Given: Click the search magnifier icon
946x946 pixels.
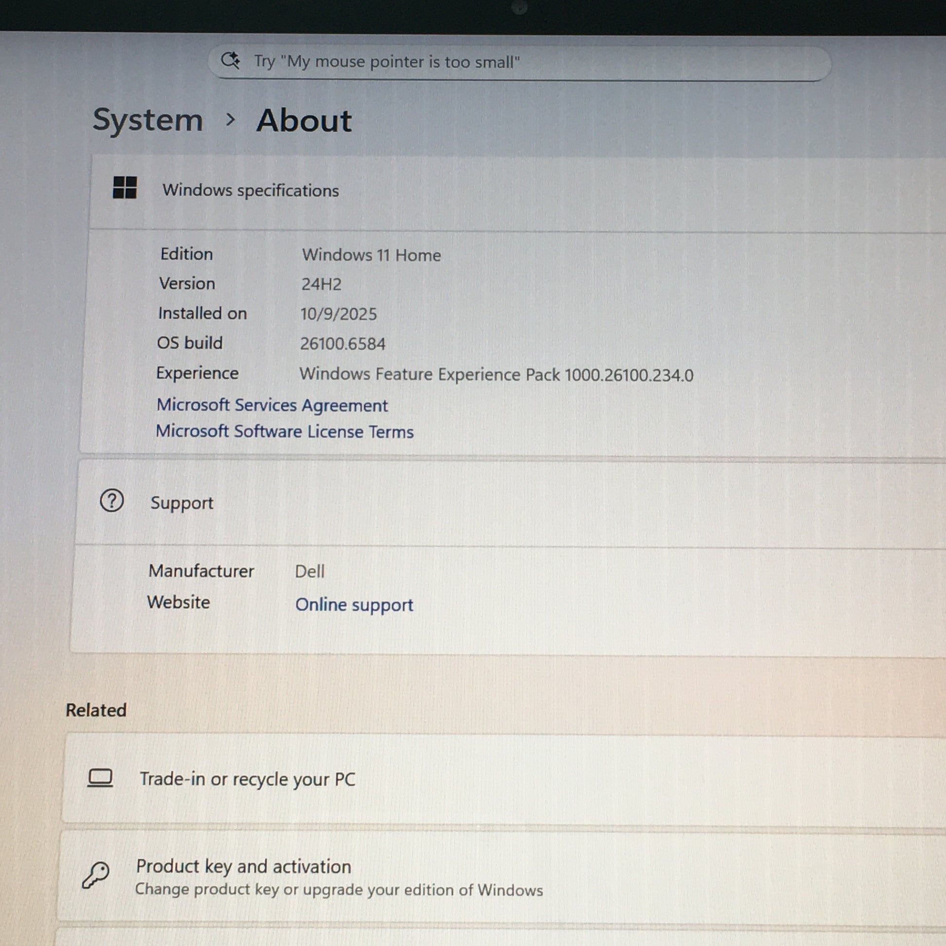Looking at the screenshot, I should pos(230,61).
